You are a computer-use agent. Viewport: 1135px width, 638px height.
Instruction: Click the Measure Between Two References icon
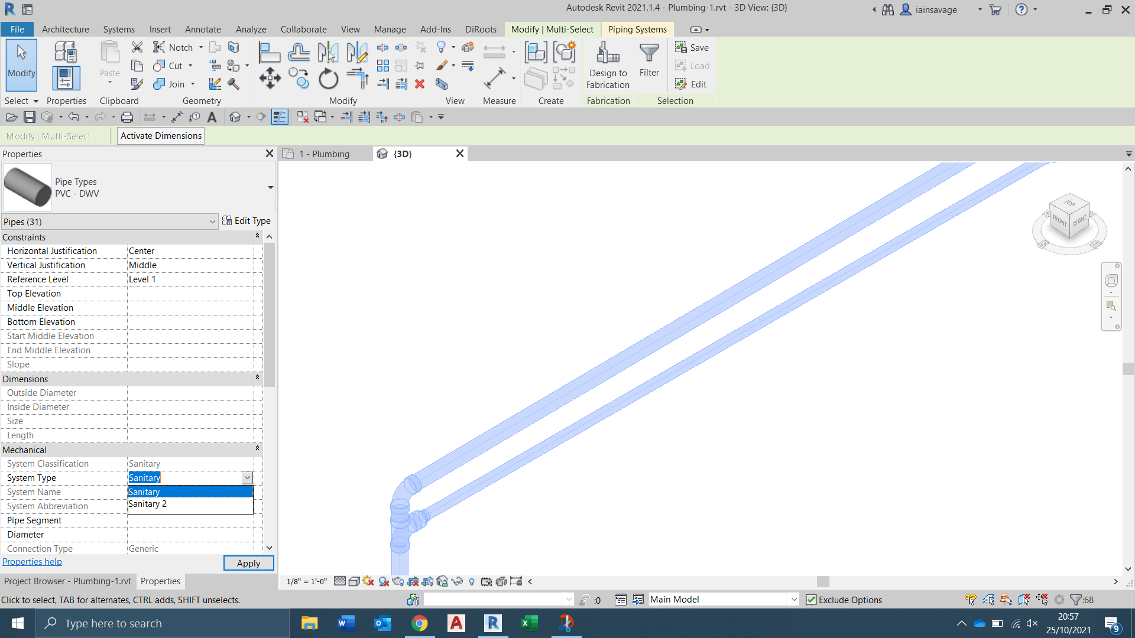pyautogui.click(x=494, y=79)
